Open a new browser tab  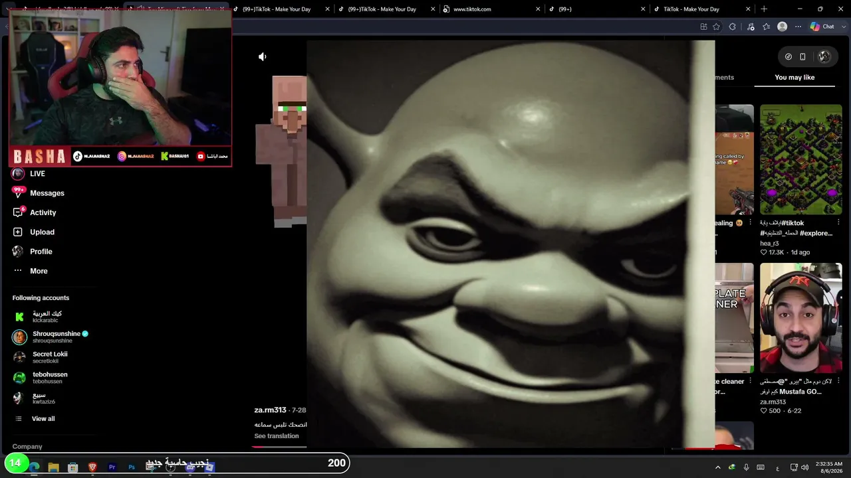764,9
